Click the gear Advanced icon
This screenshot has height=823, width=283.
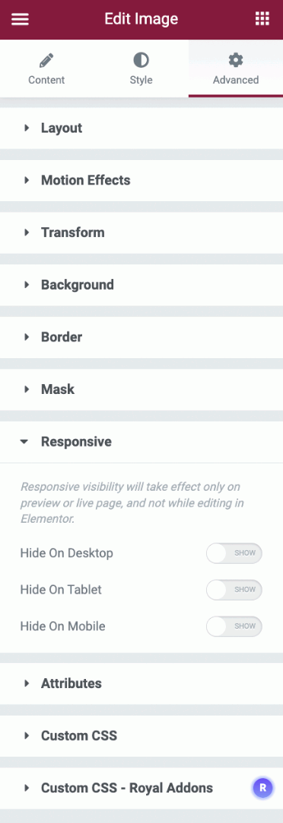tap(236, 60)
